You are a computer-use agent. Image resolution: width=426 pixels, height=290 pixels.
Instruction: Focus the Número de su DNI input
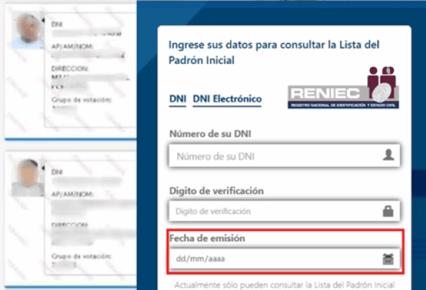coord(273,155)
